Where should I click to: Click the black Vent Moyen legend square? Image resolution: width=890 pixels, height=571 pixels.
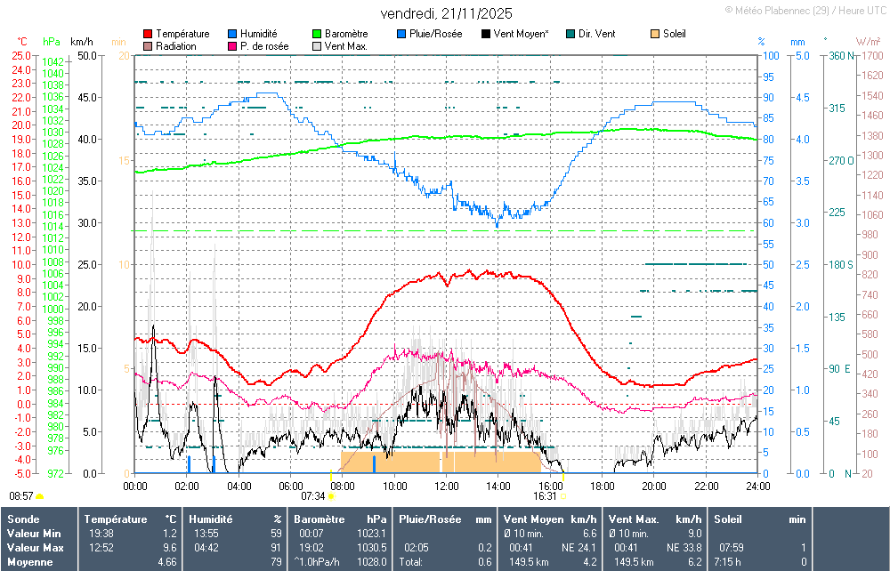(x=485, y=34)
